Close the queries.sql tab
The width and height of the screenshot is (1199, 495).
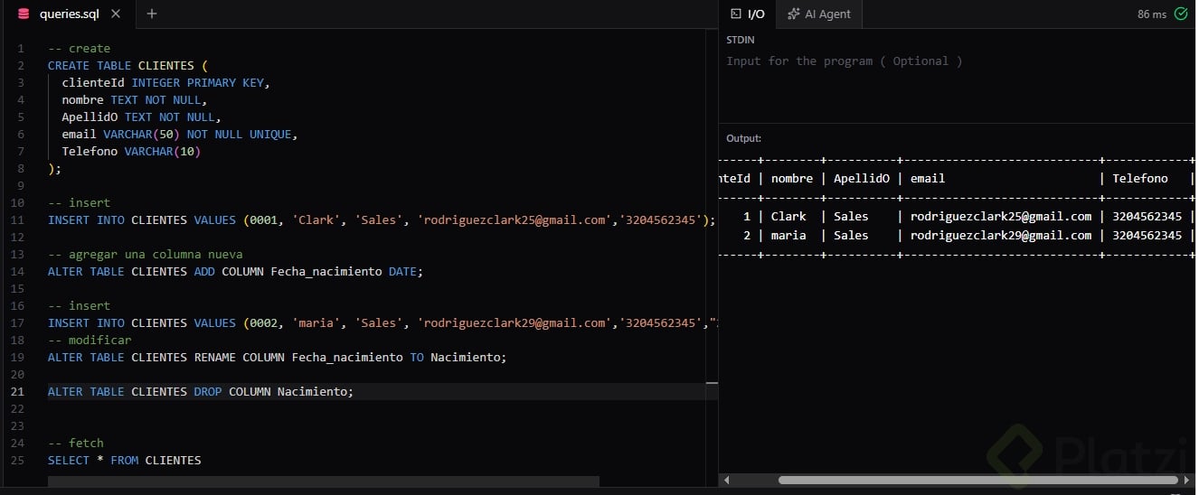[x=116, y=14]
